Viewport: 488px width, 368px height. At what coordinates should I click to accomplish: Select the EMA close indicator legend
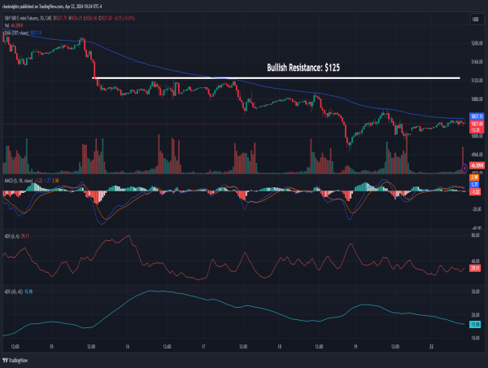pos(23,33)
